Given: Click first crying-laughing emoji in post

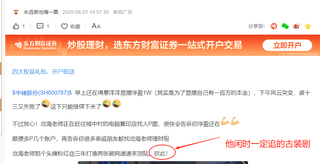Looking at the screenshot, I should 45,104.
